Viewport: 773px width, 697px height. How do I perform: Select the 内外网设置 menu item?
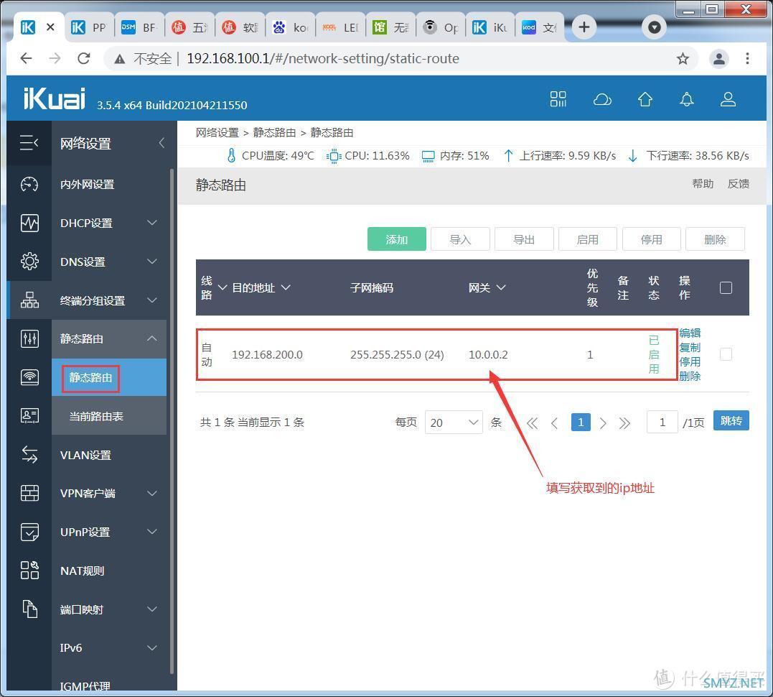(88, 184)
